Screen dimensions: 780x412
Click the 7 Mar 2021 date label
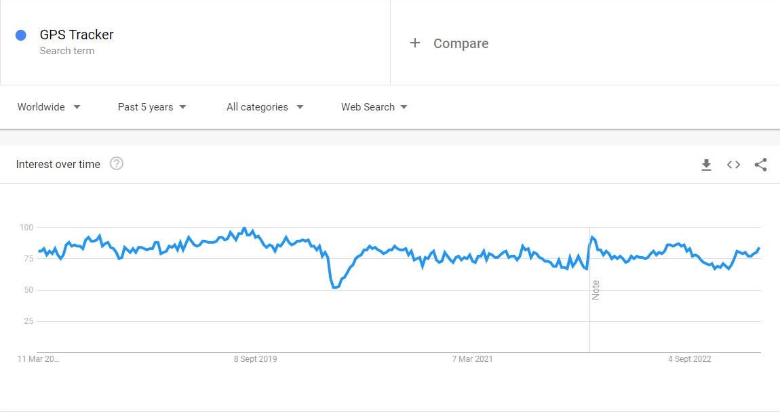(473, 359)
